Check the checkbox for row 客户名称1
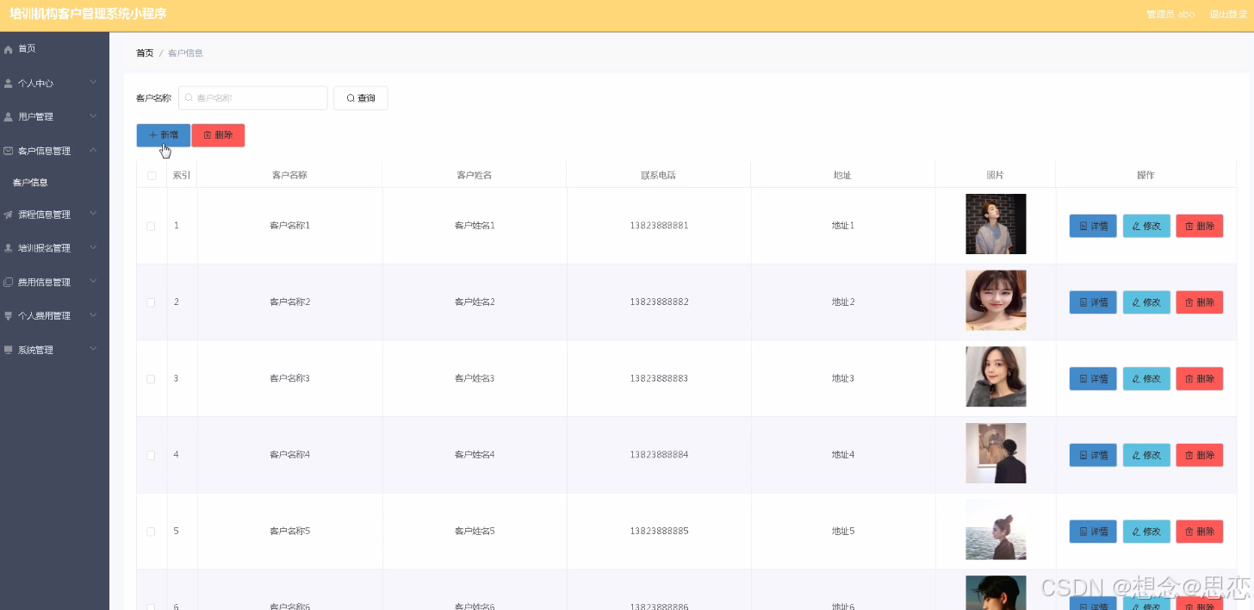The width and height of the screenshot is (1254, 610). click(151, 226)
